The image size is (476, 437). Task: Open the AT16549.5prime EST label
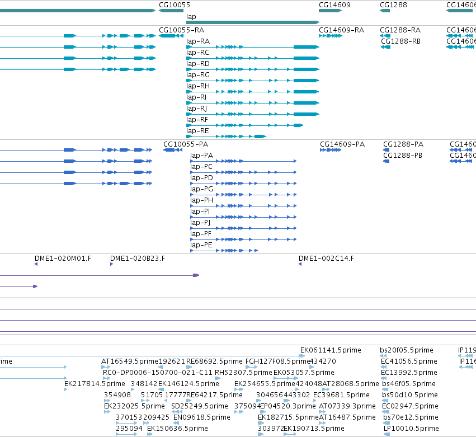click(x=130, y=361)
